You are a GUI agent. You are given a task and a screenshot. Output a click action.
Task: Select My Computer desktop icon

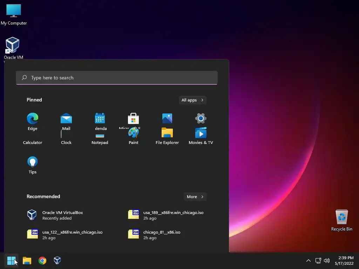(x=14, y=15)
